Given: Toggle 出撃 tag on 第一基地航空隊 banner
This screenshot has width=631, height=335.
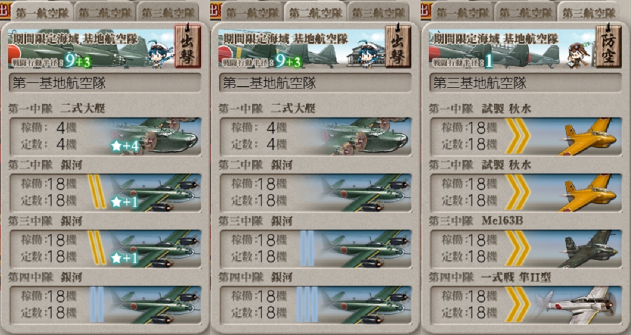Looking at the screenshot, I should [x=187, y=46].
